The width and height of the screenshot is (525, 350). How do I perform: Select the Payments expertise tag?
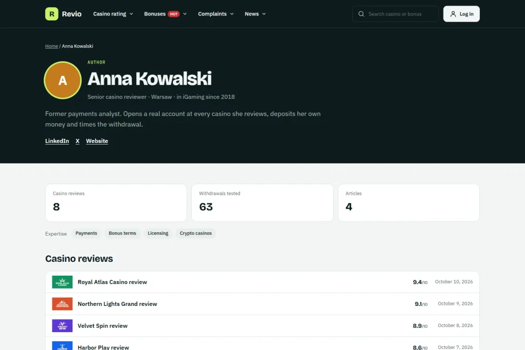tap(86, 233)
